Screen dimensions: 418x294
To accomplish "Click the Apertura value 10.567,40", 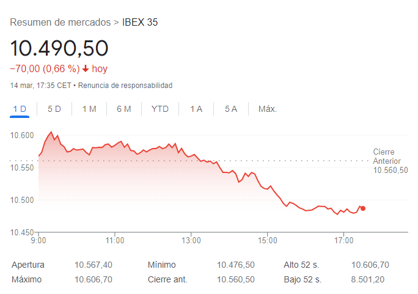I will pos(94,265).
